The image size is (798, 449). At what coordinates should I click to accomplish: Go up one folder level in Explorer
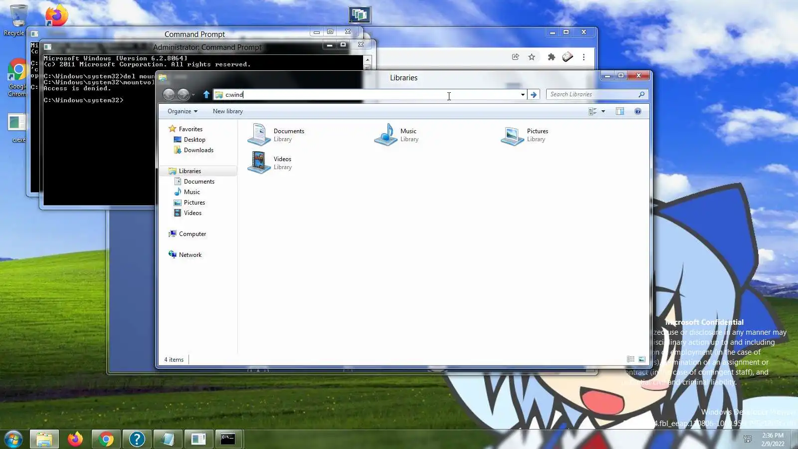pos(206,94)
